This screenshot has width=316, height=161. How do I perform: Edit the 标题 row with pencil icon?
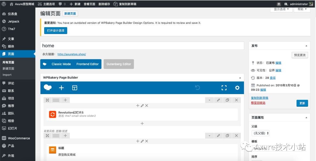218,136
